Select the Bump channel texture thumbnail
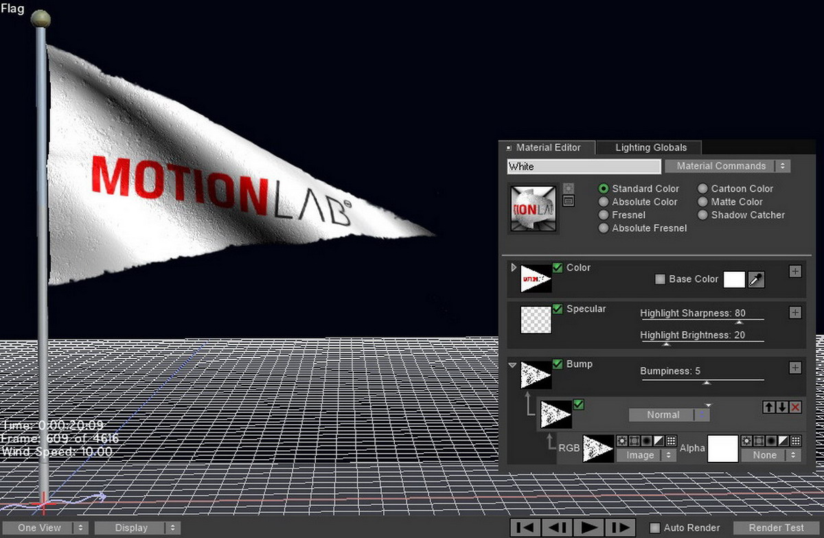 tap(536, 375)
